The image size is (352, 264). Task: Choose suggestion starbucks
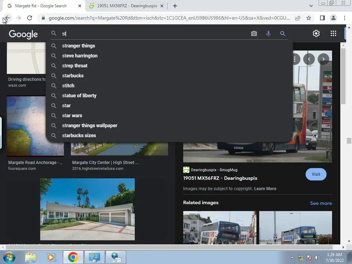click(169, 76)
